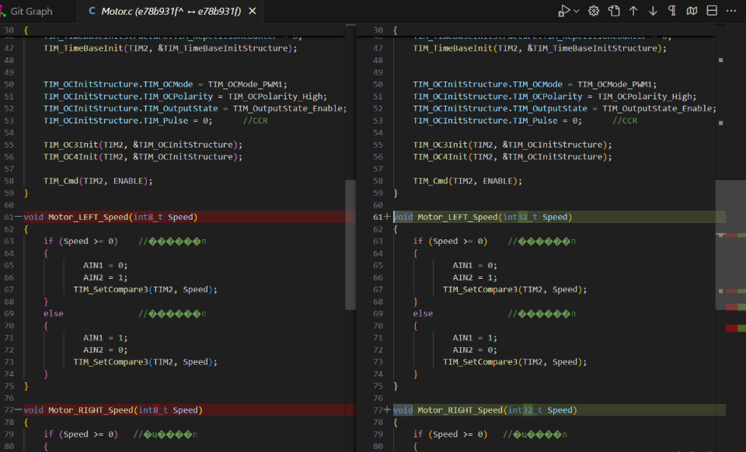Click 'else' keyword on left line 69

(54, 313)
